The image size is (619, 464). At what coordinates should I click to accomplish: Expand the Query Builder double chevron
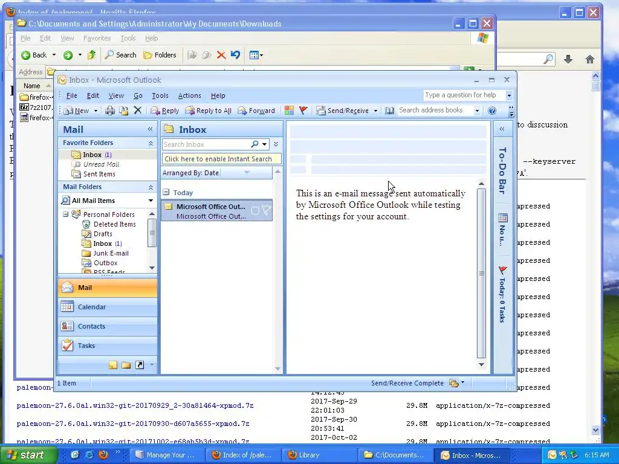click(276, 144)
